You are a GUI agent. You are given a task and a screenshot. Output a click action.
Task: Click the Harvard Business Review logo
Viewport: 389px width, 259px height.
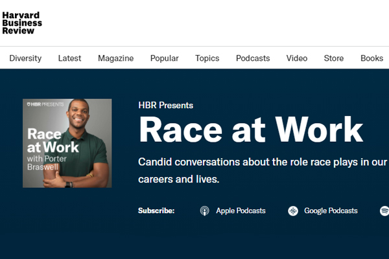(x=22, y=22)
